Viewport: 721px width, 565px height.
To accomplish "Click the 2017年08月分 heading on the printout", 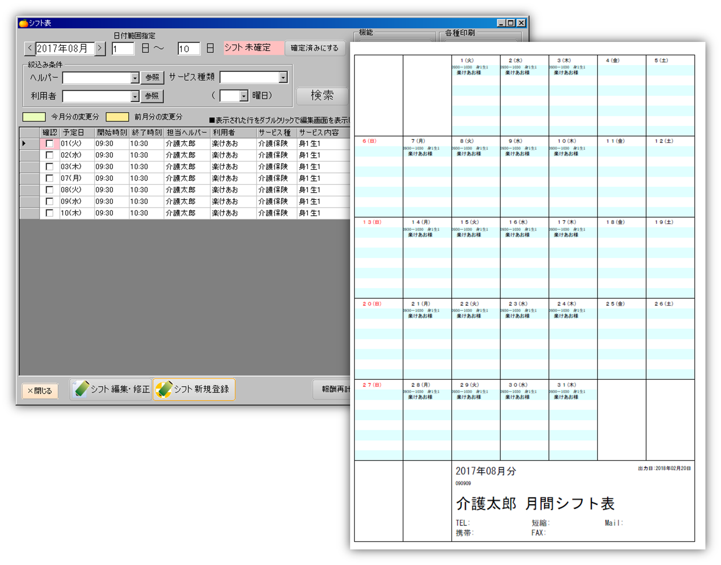I will 486,471.
